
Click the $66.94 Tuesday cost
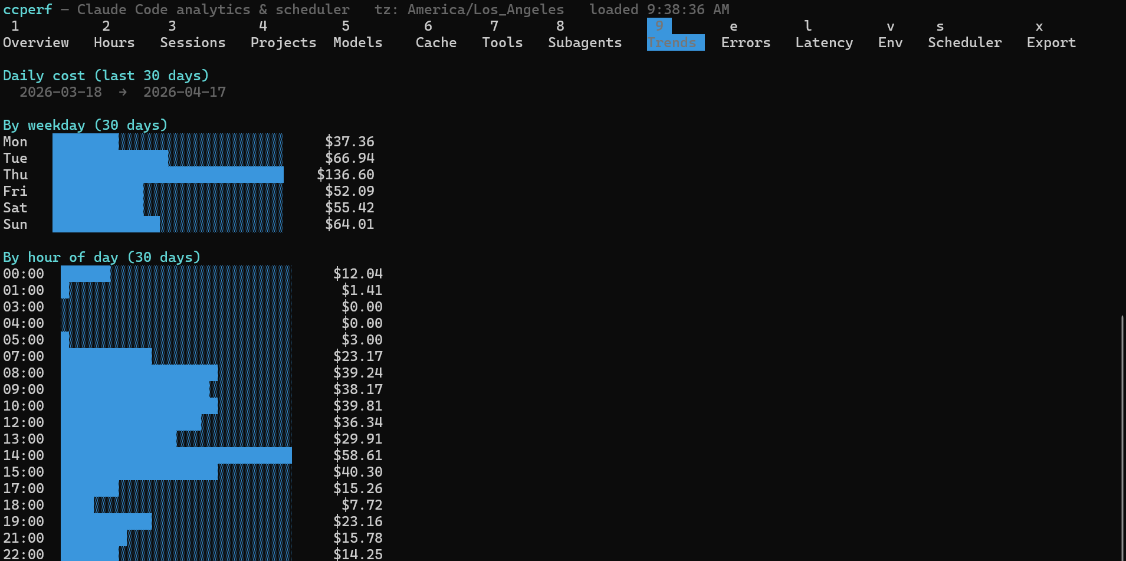(x=350, y=158)
